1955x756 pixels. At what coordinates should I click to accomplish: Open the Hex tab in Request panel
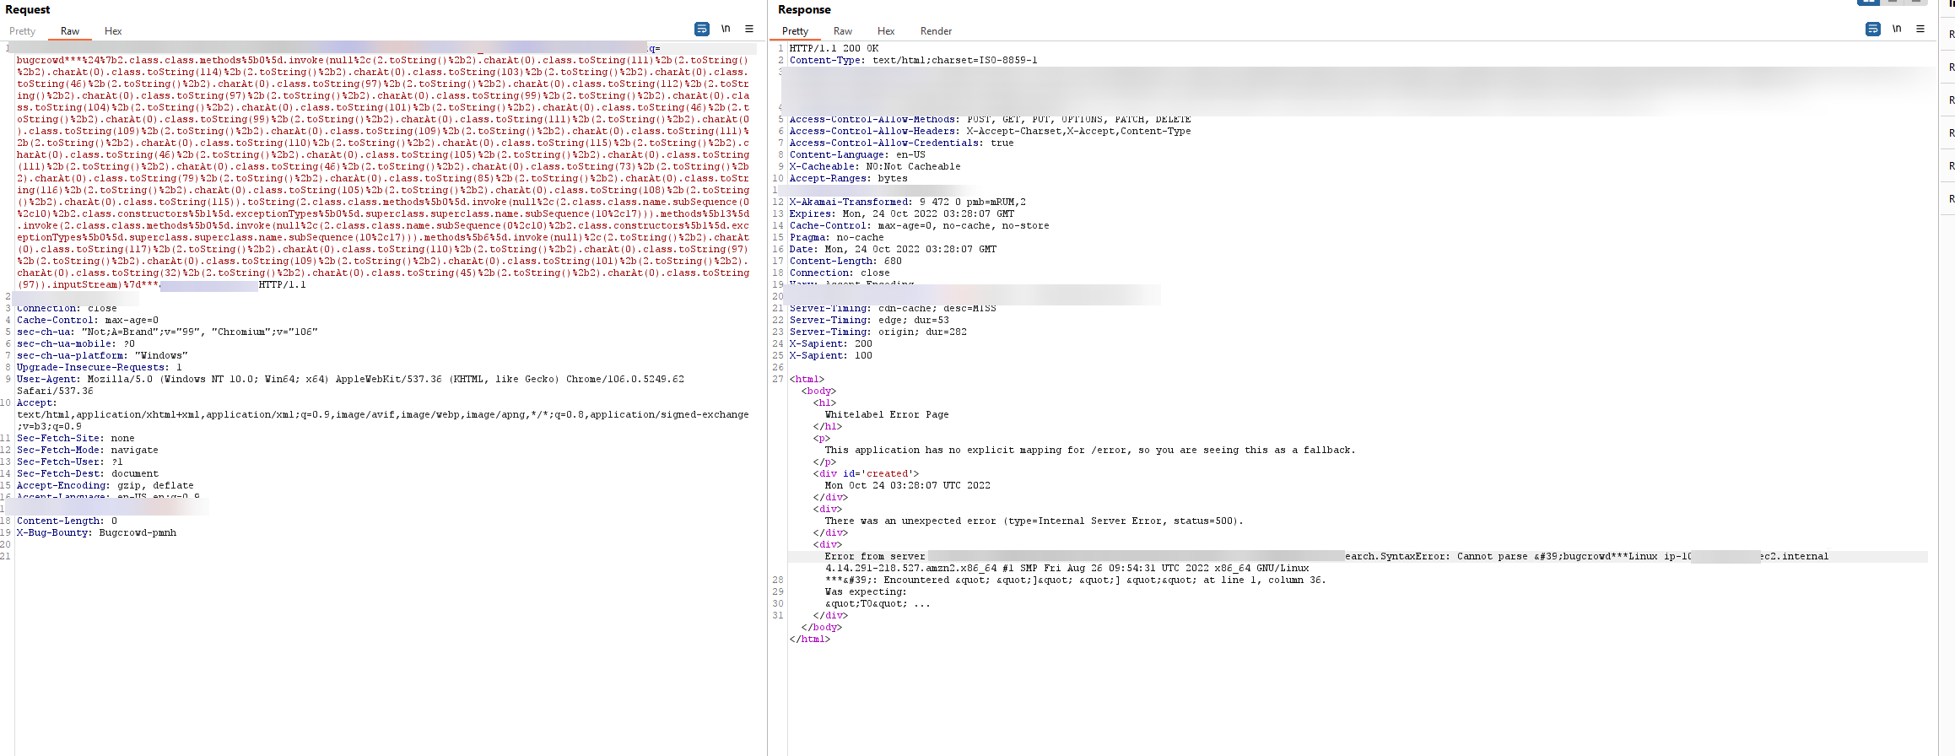pyautogui.click(x=113, y=31)
